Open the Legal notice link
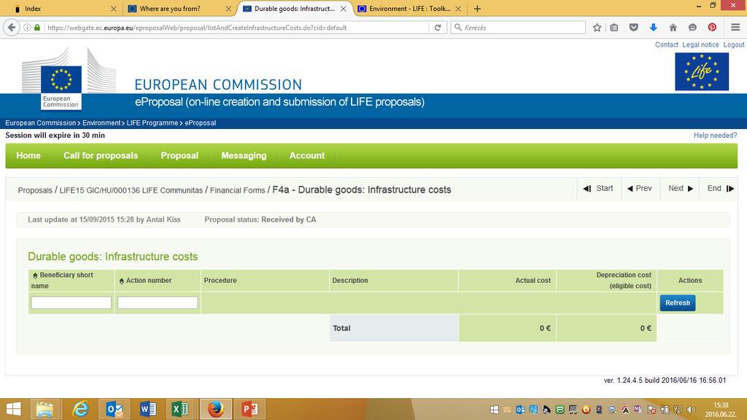Viewport: 747px width, 420px height. coord(700,44)
